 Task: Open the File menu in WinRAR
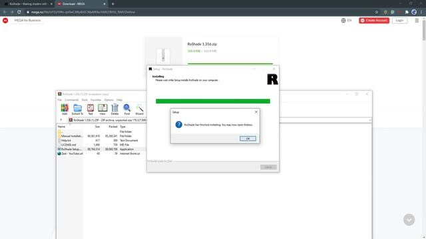[x=59, y=100]
